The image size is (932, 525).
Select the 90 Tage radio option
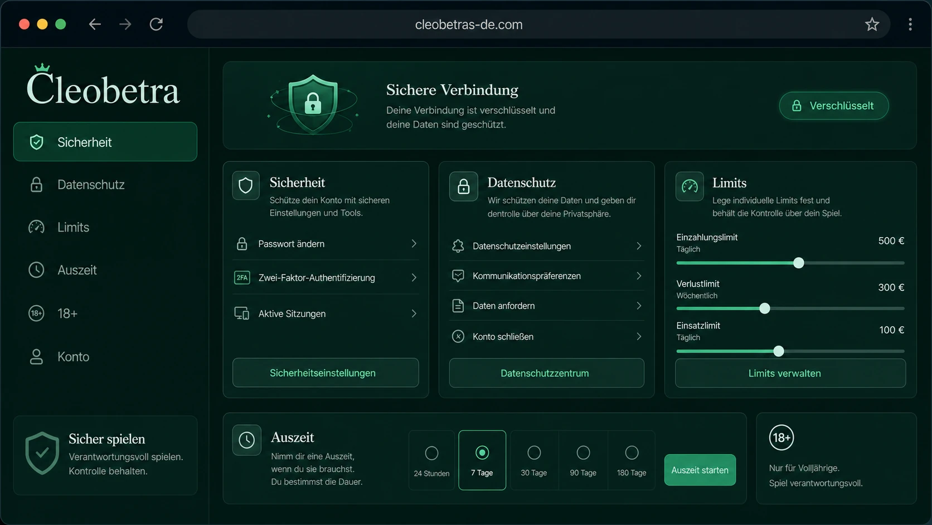click(x=583, y=452)
